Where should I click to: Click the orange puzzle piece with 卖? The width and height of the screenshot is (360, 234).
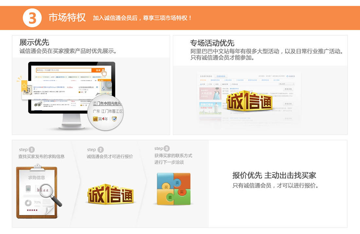[x=182, y=181]
